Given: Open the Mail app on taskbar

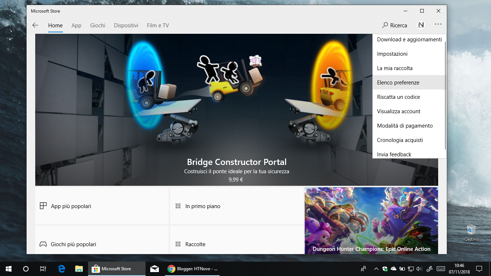Looking at the screenshot, I should 155,269.
